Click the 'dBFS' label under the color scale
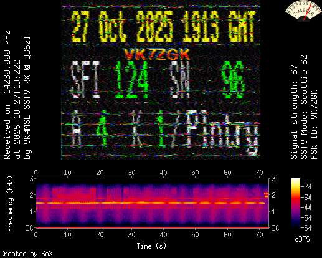Image resolution: width=322 pixels, height=258 pixels. click(x=302, y=239)
